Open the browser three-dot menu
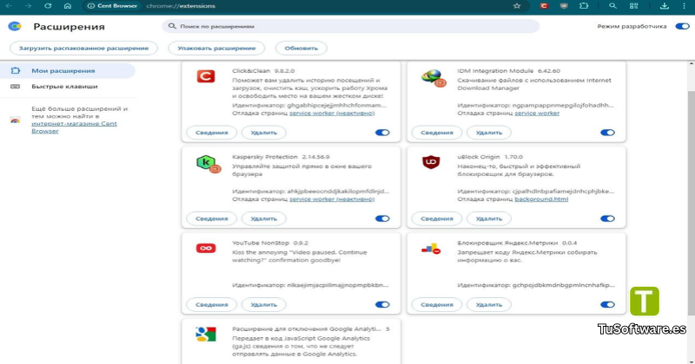The image size is (695, 364). (684, 6)
